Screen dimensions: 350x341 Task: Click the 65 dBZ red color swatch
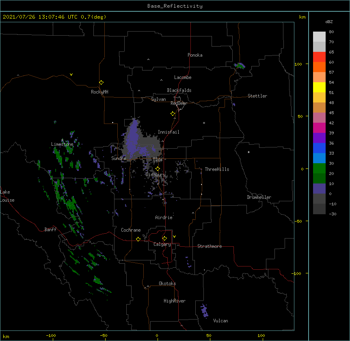[319, 57]
